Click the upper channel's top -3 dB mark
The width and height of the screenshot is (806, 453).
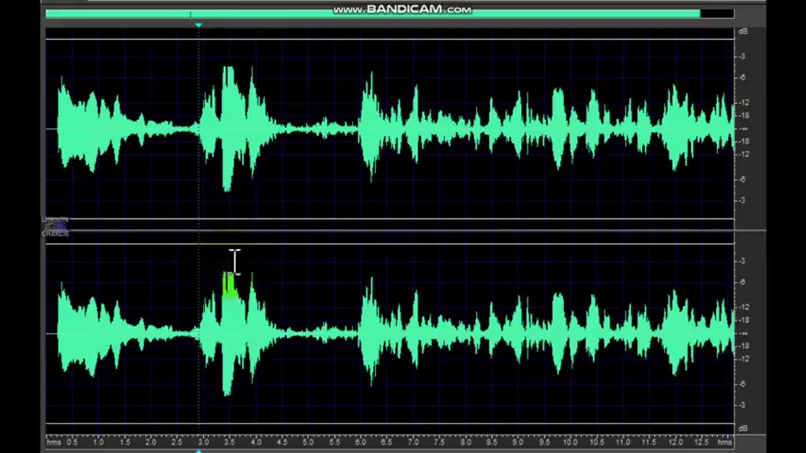(x=743, y=57)
